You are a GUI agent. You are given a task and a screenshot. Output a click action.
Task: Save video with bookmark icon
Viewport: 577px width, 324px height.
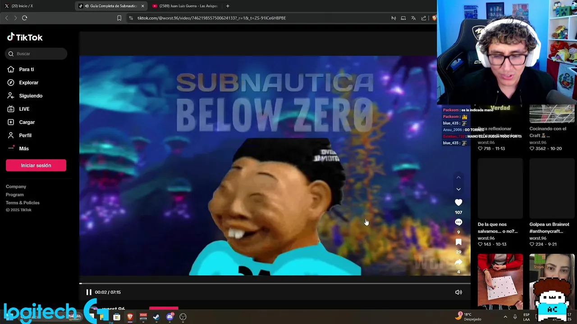pos(458,242)
